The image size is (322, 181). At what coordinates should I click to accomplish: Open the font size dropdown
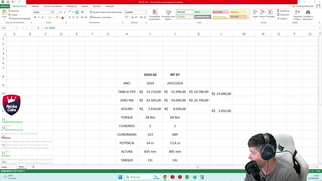(x=58, y=12)
